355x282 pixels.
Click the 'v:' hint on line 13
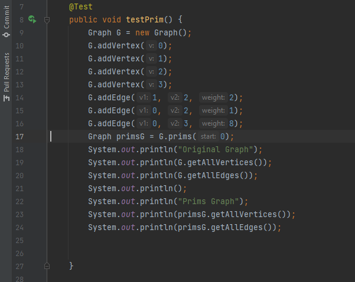[x=152, y=85]
